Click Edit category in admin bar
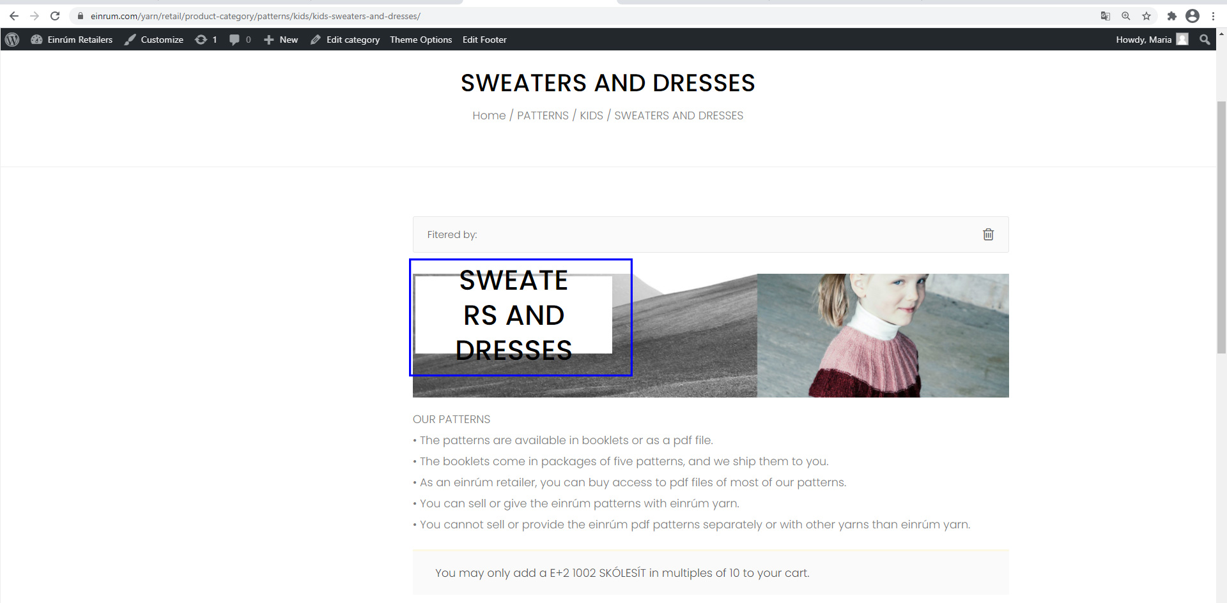Viewport: 1227px width, 603px height. [x=345, y=40]
